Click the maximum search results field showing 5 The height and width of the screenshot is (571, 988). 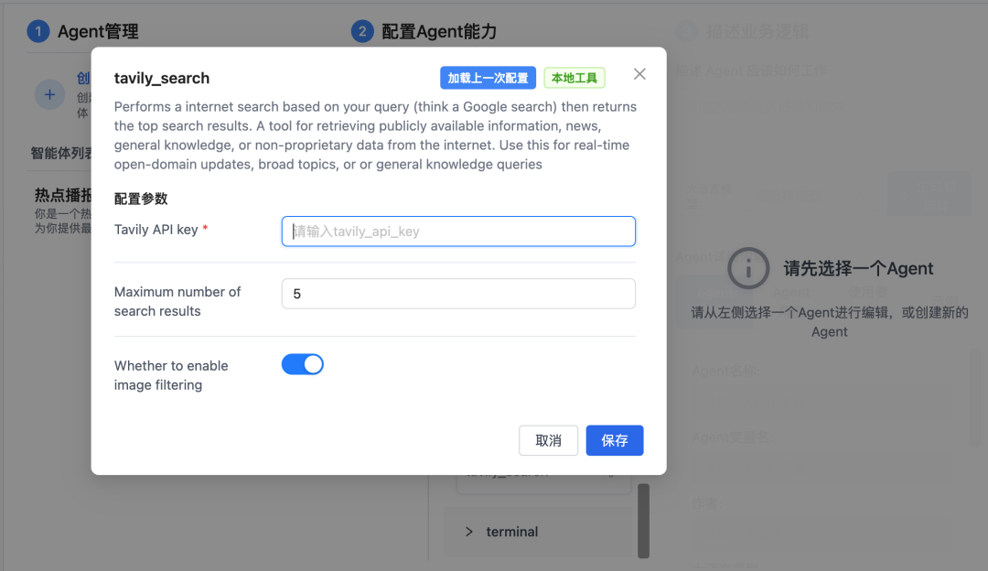tap(458, 294)
